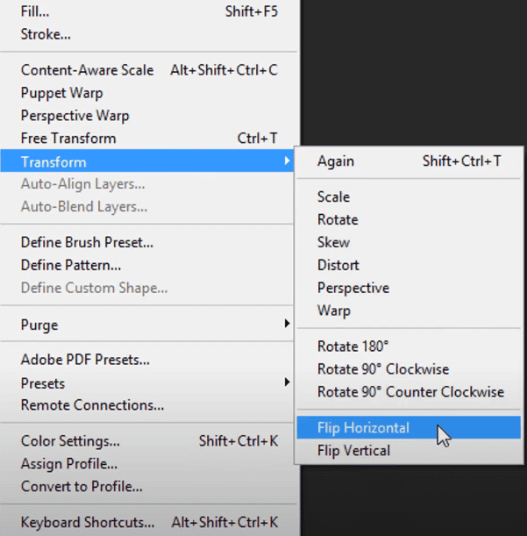Screen dimensions: 527x536
Task: Select Content-Aware Scale
Action: point(87,70)
